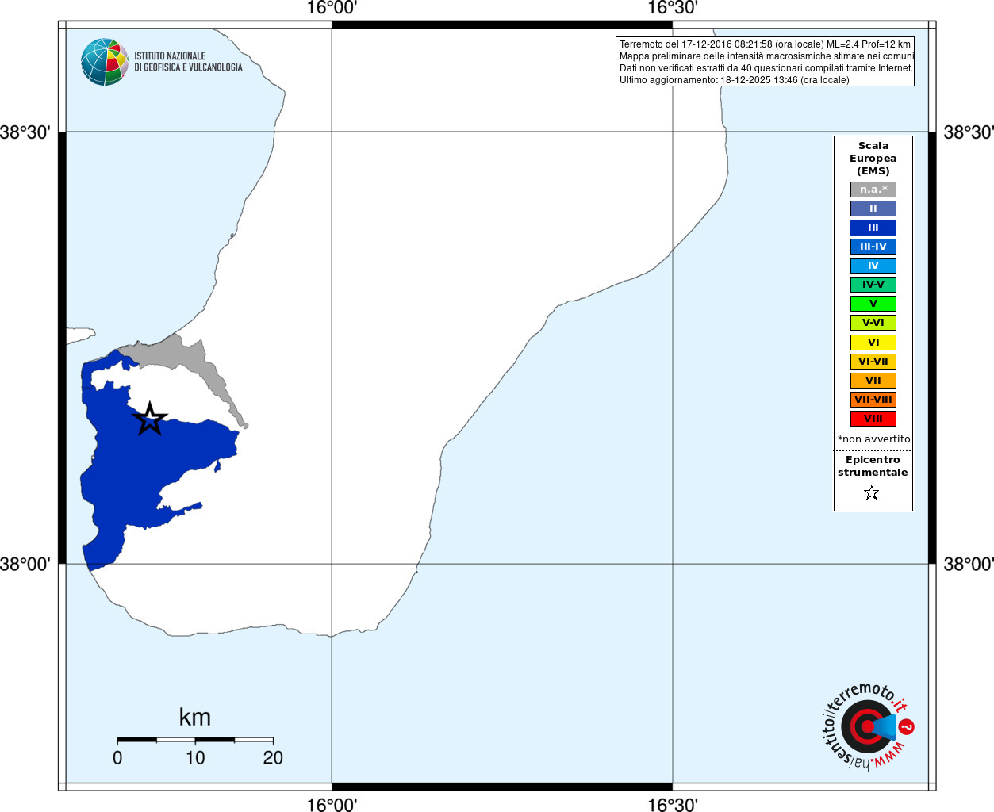The image size is (994, 812).
Task: Select the III dark blue legend swatch
Action: click(x=873, y=228)
